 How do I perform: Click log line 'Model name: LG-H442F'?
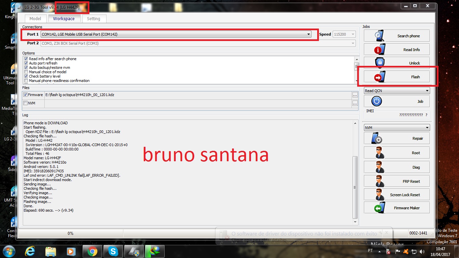click(42, 158)
